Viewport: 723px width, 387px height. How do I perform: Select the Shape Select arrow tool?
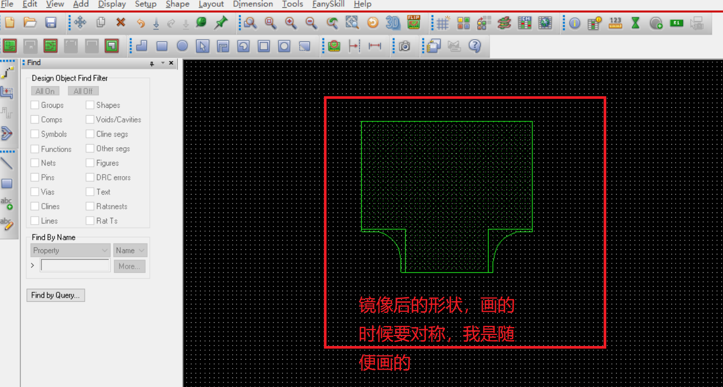point(202,46)
